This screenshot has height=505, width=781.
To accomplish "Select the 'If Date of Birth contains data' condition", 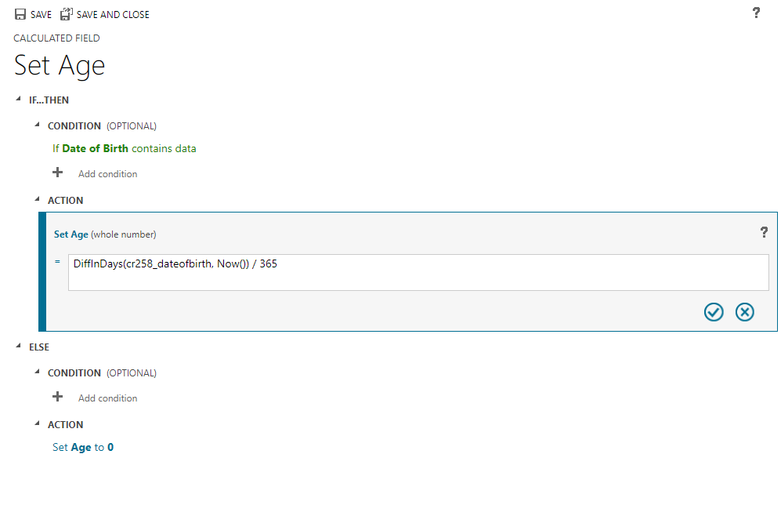I will (124, 148).
